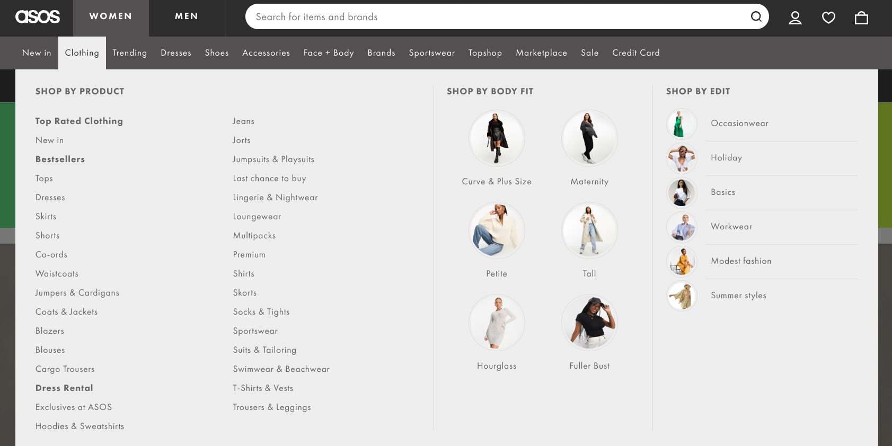Browse the Tops category
The width and height of the screenshot is (892, 446).
[44, 179]
